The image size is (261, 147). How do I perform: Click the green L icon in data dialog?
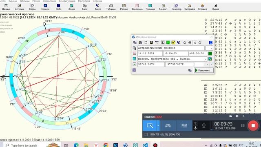point(168,42)
